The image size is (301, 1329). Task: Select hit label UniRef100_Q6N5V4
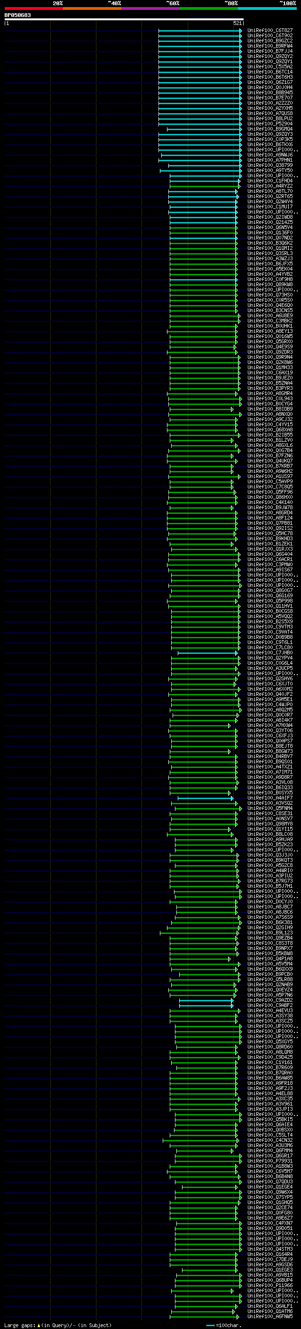[269, 228]
